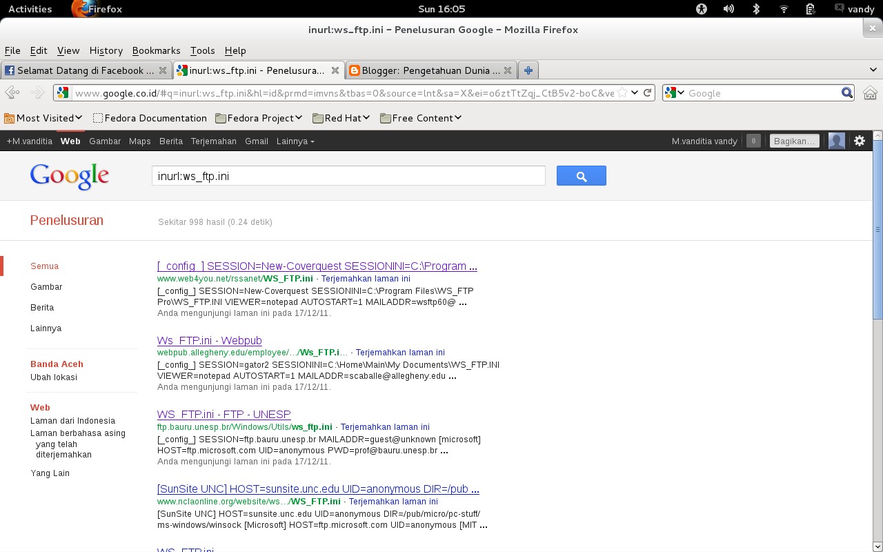Open Activities overview
The image size is (883, 552).
(x=30, y=9)
